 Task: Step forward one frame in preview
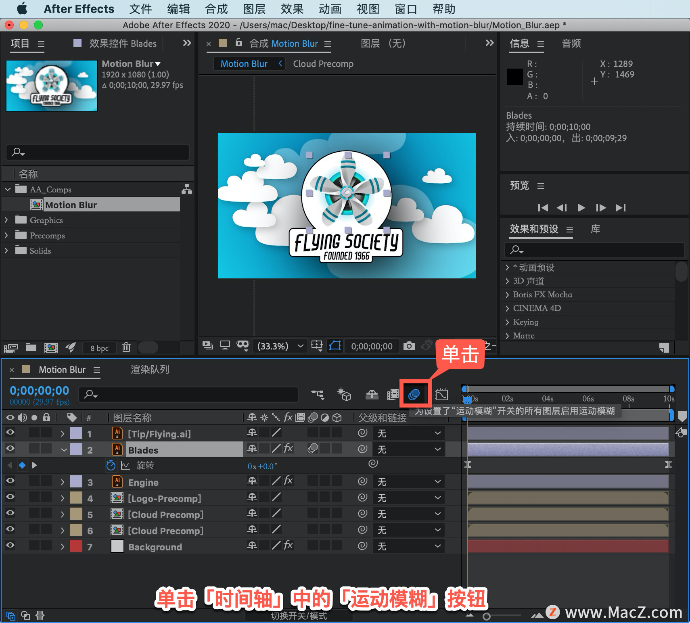(600, 208)
